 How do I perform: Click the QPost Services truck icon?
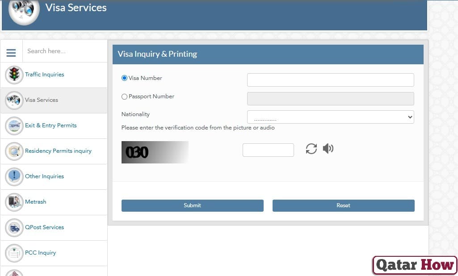pos(14,227)
